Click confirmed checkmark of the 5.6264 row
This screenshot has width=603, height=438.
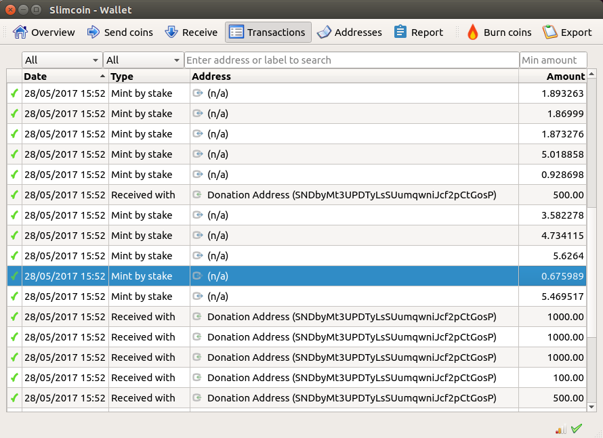coord(15,255)
